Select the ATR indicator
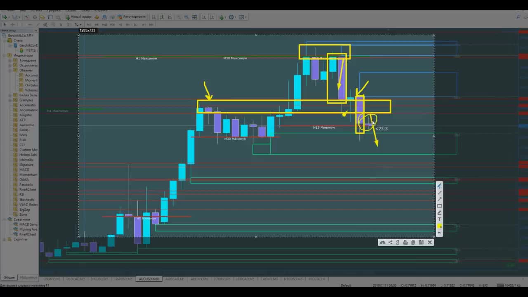The image size is (528, 297). [x=22, y=120]
